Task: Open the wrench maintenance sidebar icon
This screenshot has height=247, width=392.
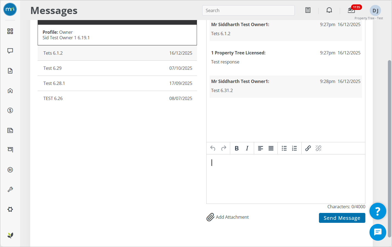Action: pyautogui.click(x=10, y=190)
